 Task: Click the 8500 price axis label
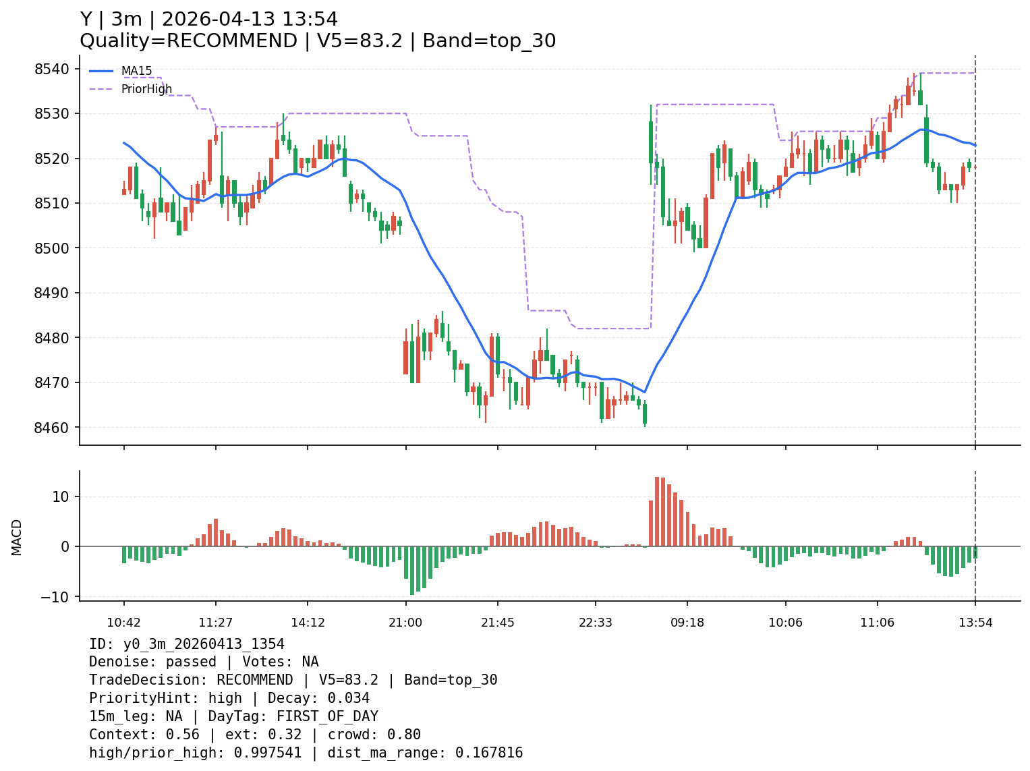point(52,248)
